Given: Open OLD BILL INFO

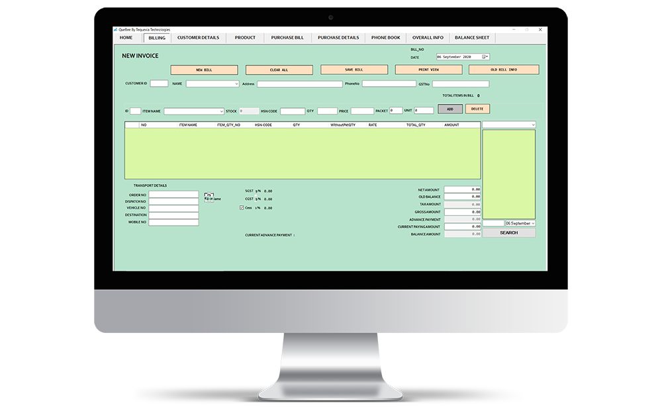Looking at the screenshot, I should (504, 69).
